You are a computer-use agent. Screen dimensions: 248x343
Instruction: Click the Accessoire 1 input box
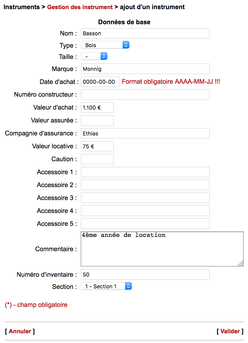tap(145, 172)
